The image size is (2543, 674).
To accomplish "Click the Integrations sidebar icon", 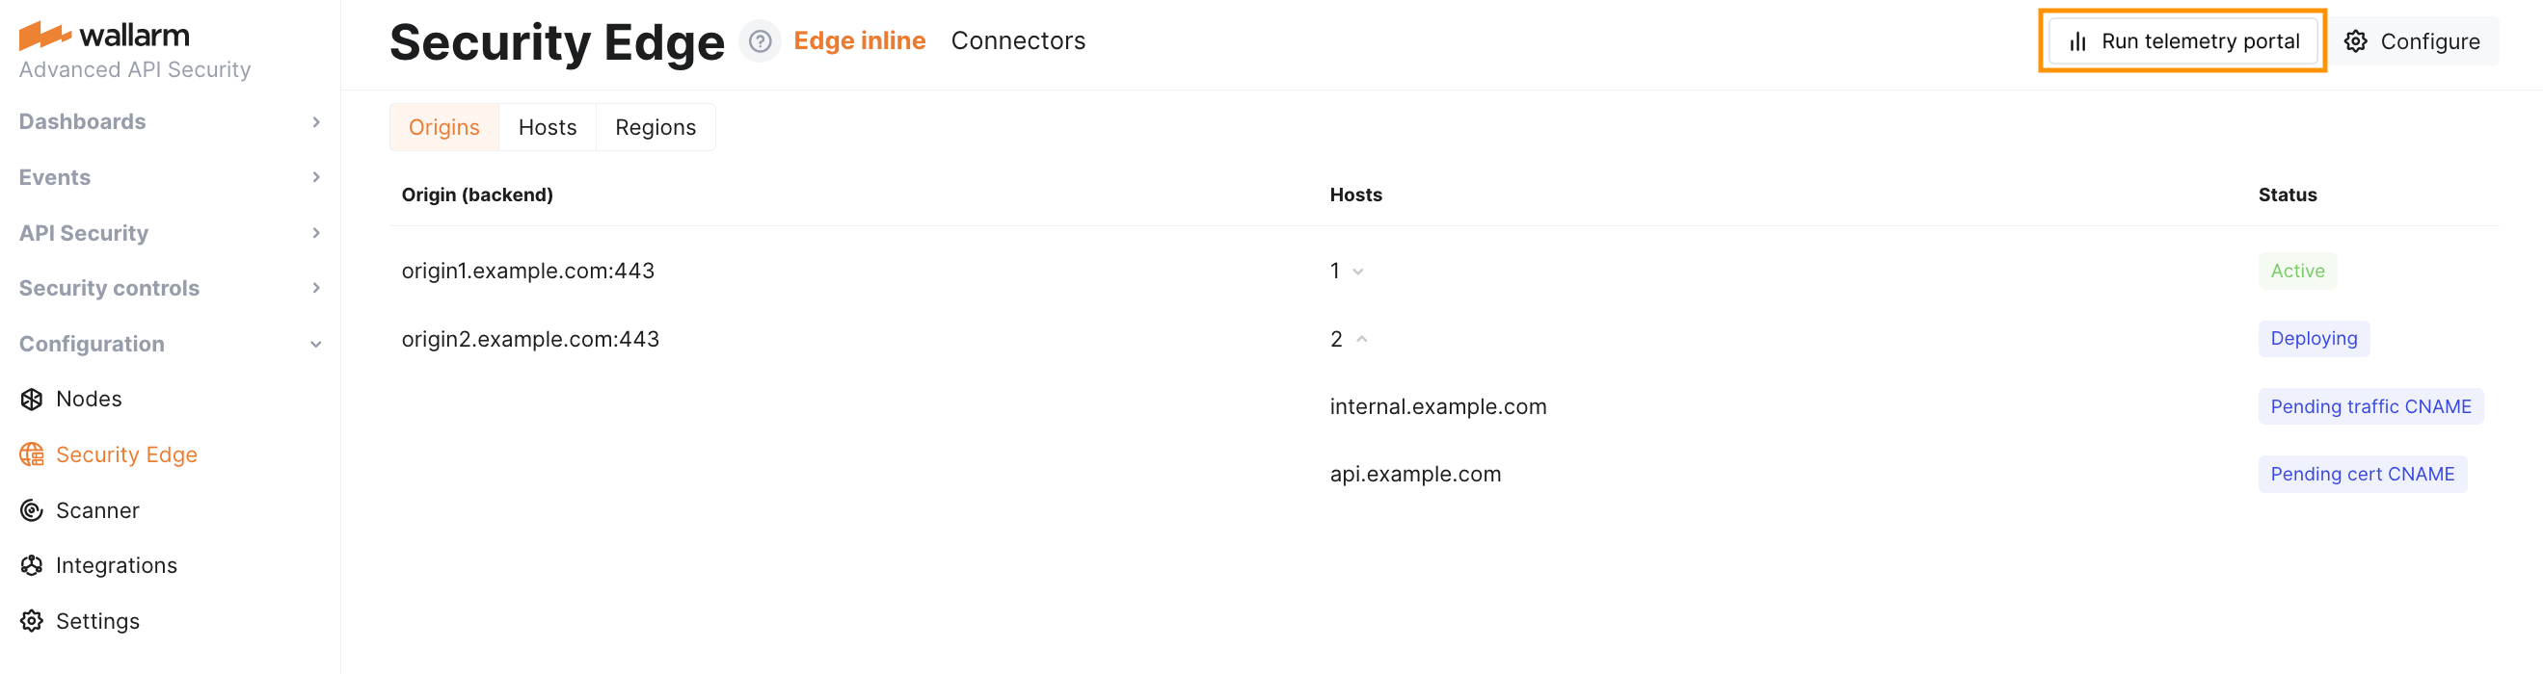I will pos(32,565).
